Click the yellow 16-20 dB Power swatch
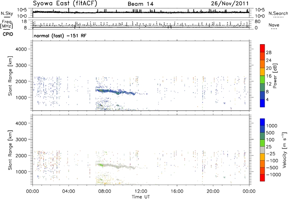288x199 pixels. point(262,71)
